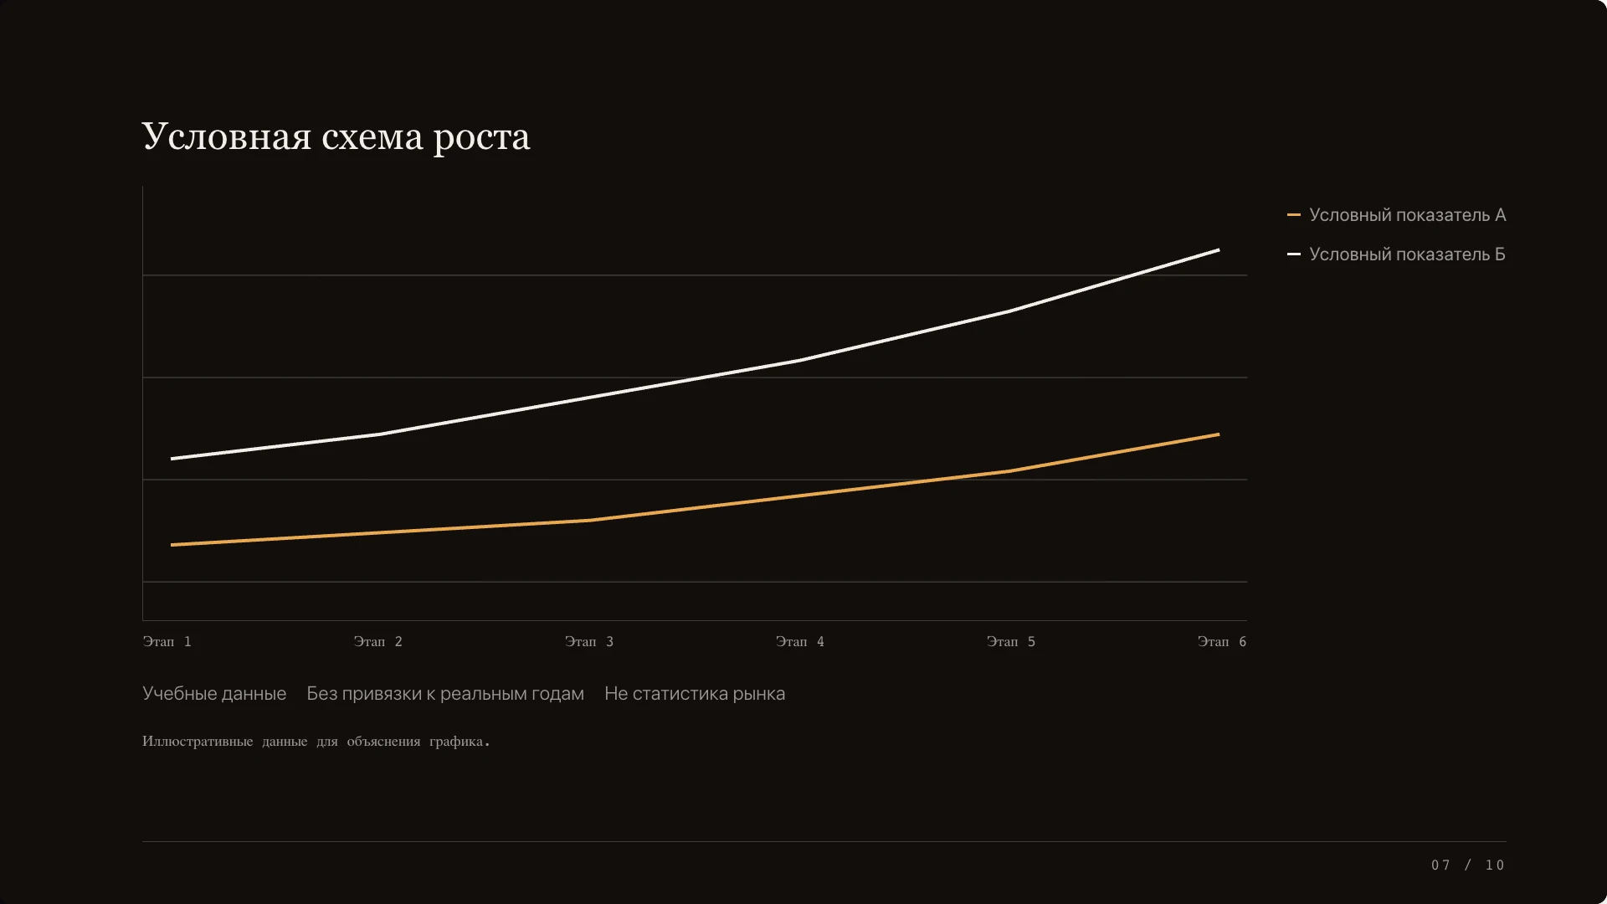Select legend label Условный показатель Б
The image size is (1607, 904).
pyautogui.click(x=1407, y=254)
